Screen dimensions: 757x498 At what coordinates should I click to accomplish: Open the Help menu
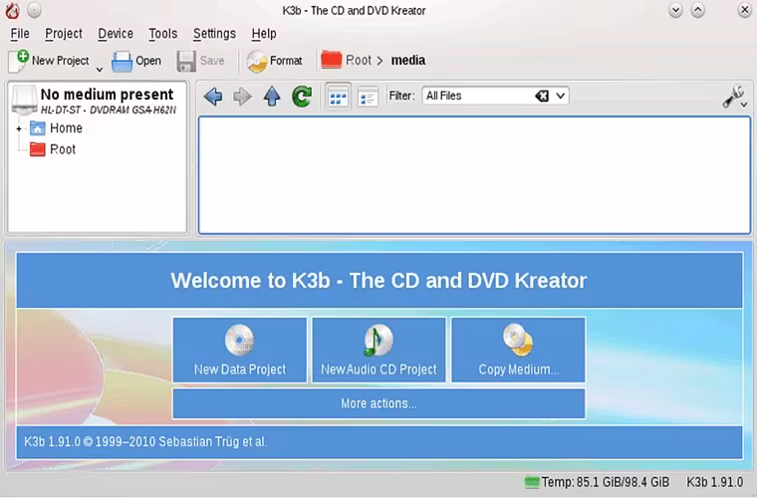pos(264,34)
